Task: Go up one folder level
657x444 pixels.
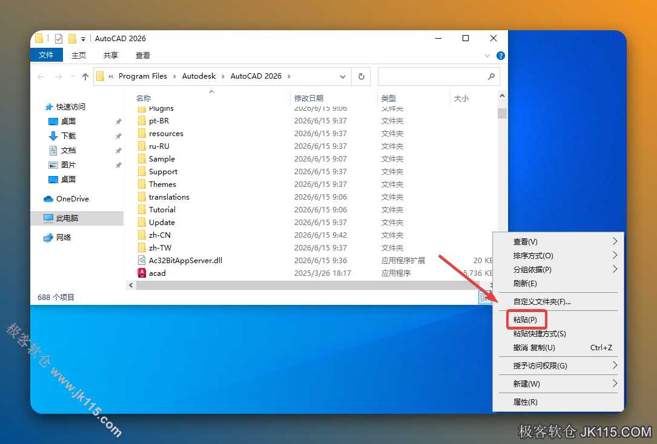Action: pos(85,77)
